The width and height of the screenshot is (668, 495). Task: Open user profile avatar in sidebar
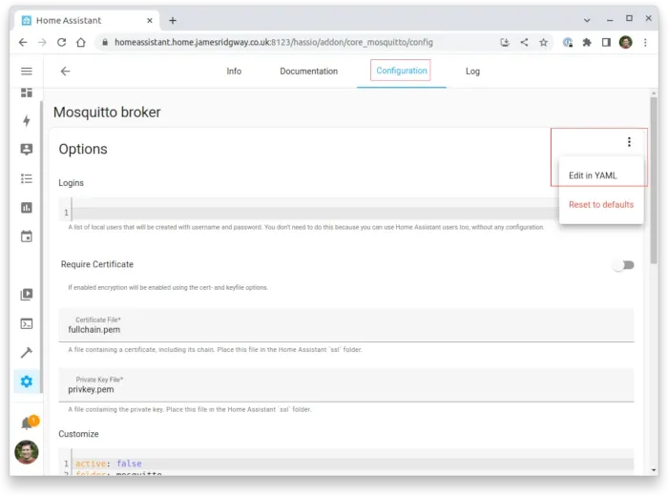coord(27,452)
